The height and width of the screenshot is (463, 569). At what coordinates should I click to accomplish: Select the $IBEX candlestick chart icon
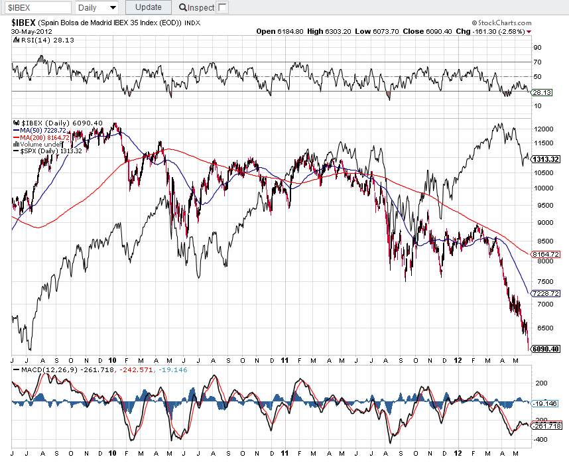click(17, 122)
